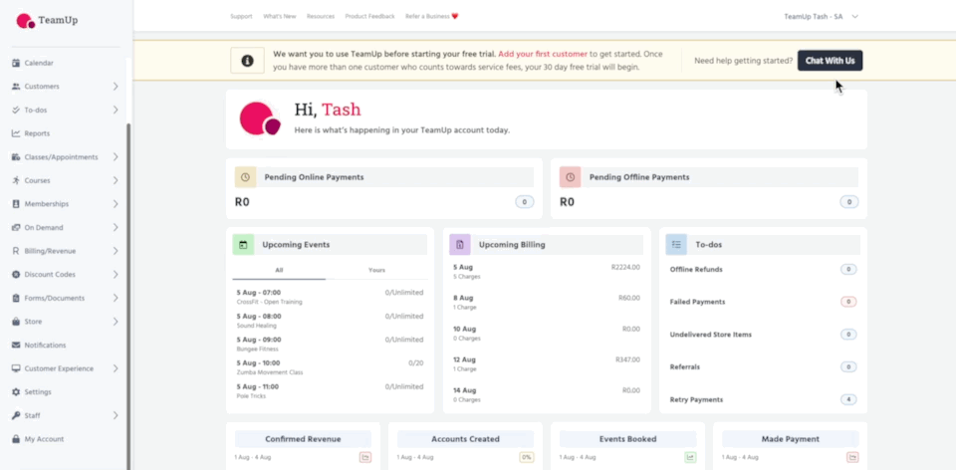Open the Retry Payments to-do item
The height and width of the screenshot is (470, 956).
tap(697, 399)
